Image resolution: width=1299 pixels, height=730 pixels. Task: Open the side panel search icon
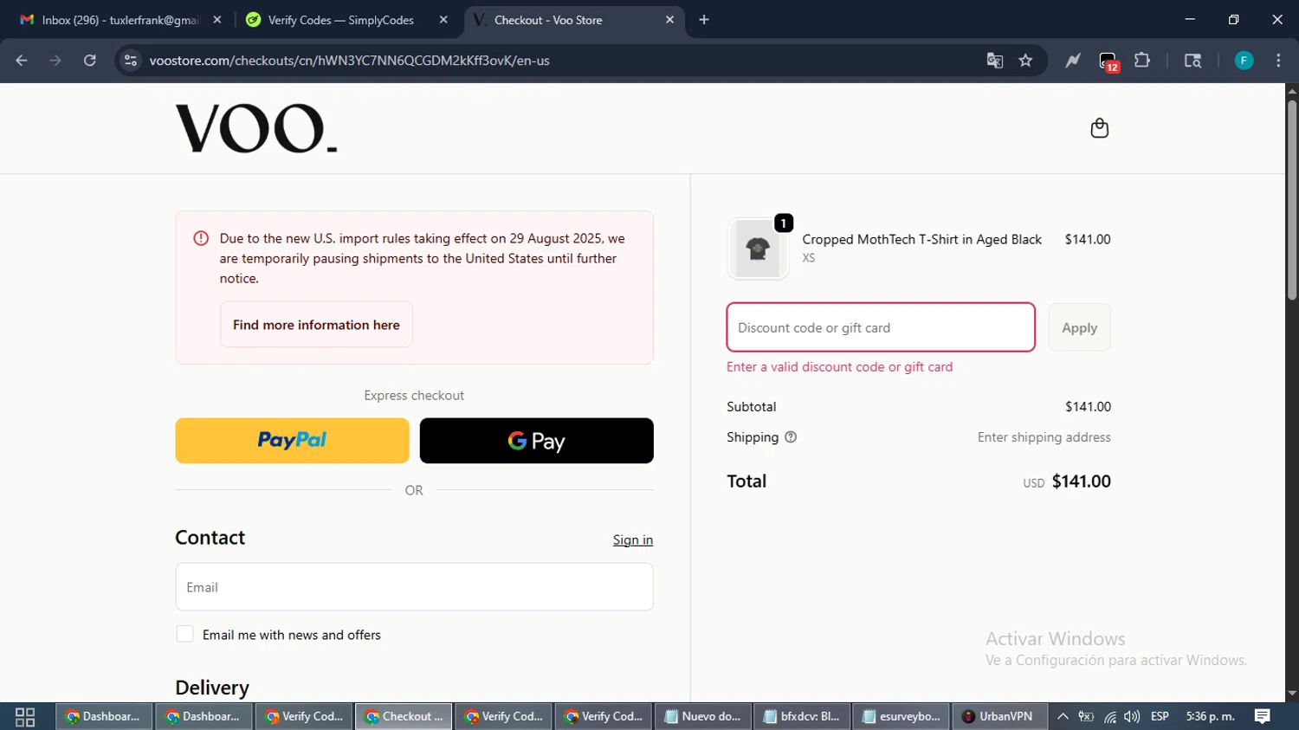click(1192, 61)
